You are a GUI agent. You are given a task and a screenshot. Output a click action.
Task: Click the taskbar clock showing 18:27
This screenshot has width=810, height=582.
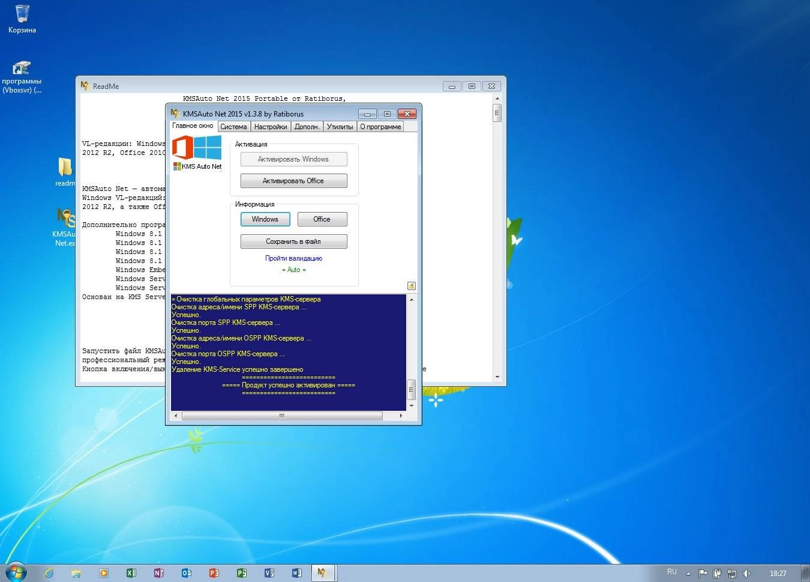click(x=778, y=573)
